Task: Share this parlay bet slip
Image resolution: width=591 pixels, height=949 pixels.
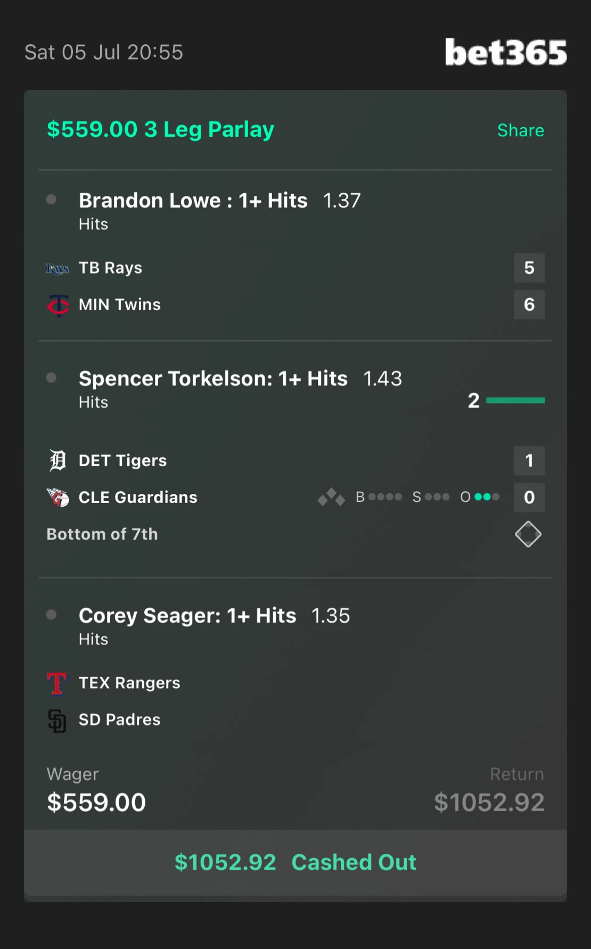Action: coord(520,130)
